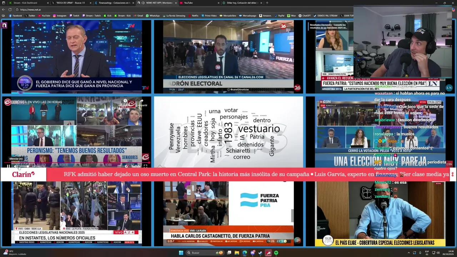Image resolution: width=457 pixels, height=257 pixels.
Task: Click the A24 video tile
Action: click(x=76, y=213)
